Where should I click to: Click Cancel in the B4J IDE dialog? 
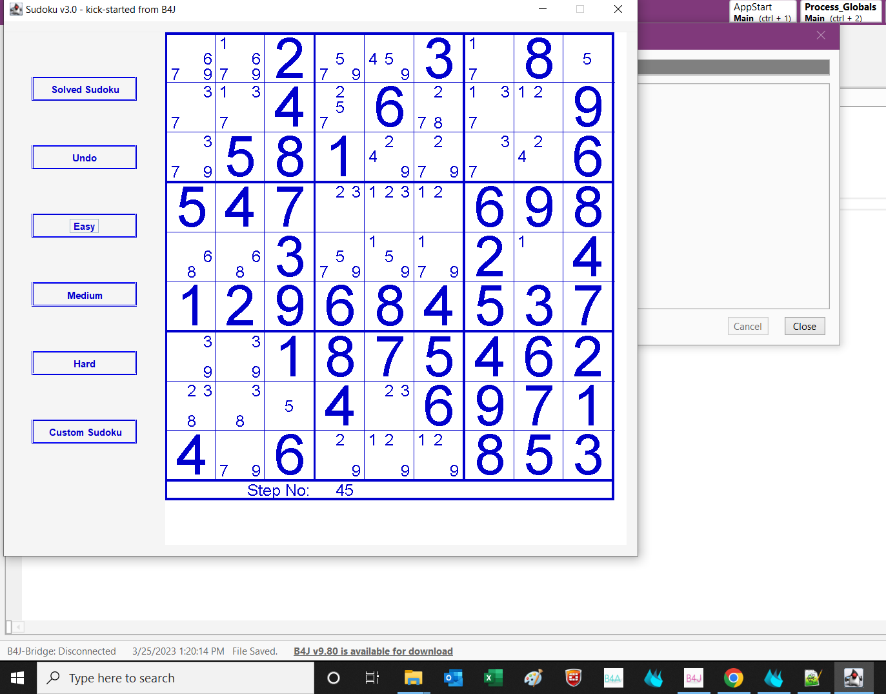click(748, 326)
